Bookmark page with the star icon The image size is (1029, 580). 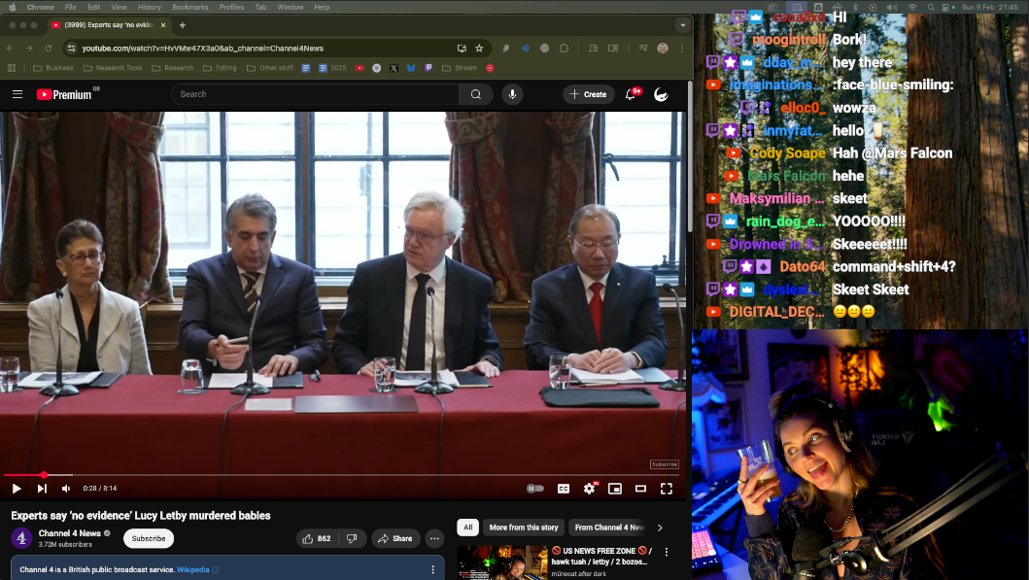pyautogui.click(x=479, y=48)
